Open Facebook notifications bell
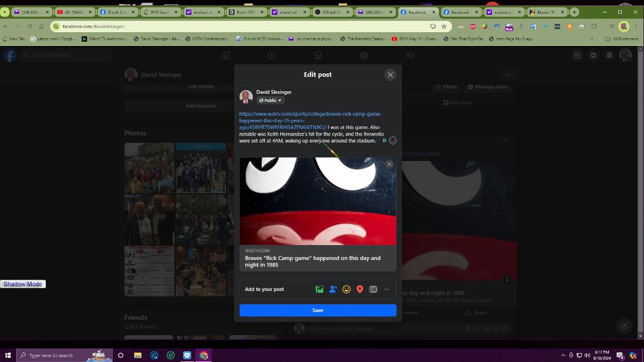The width and height of the screenshot is (644, 362). 609,55
